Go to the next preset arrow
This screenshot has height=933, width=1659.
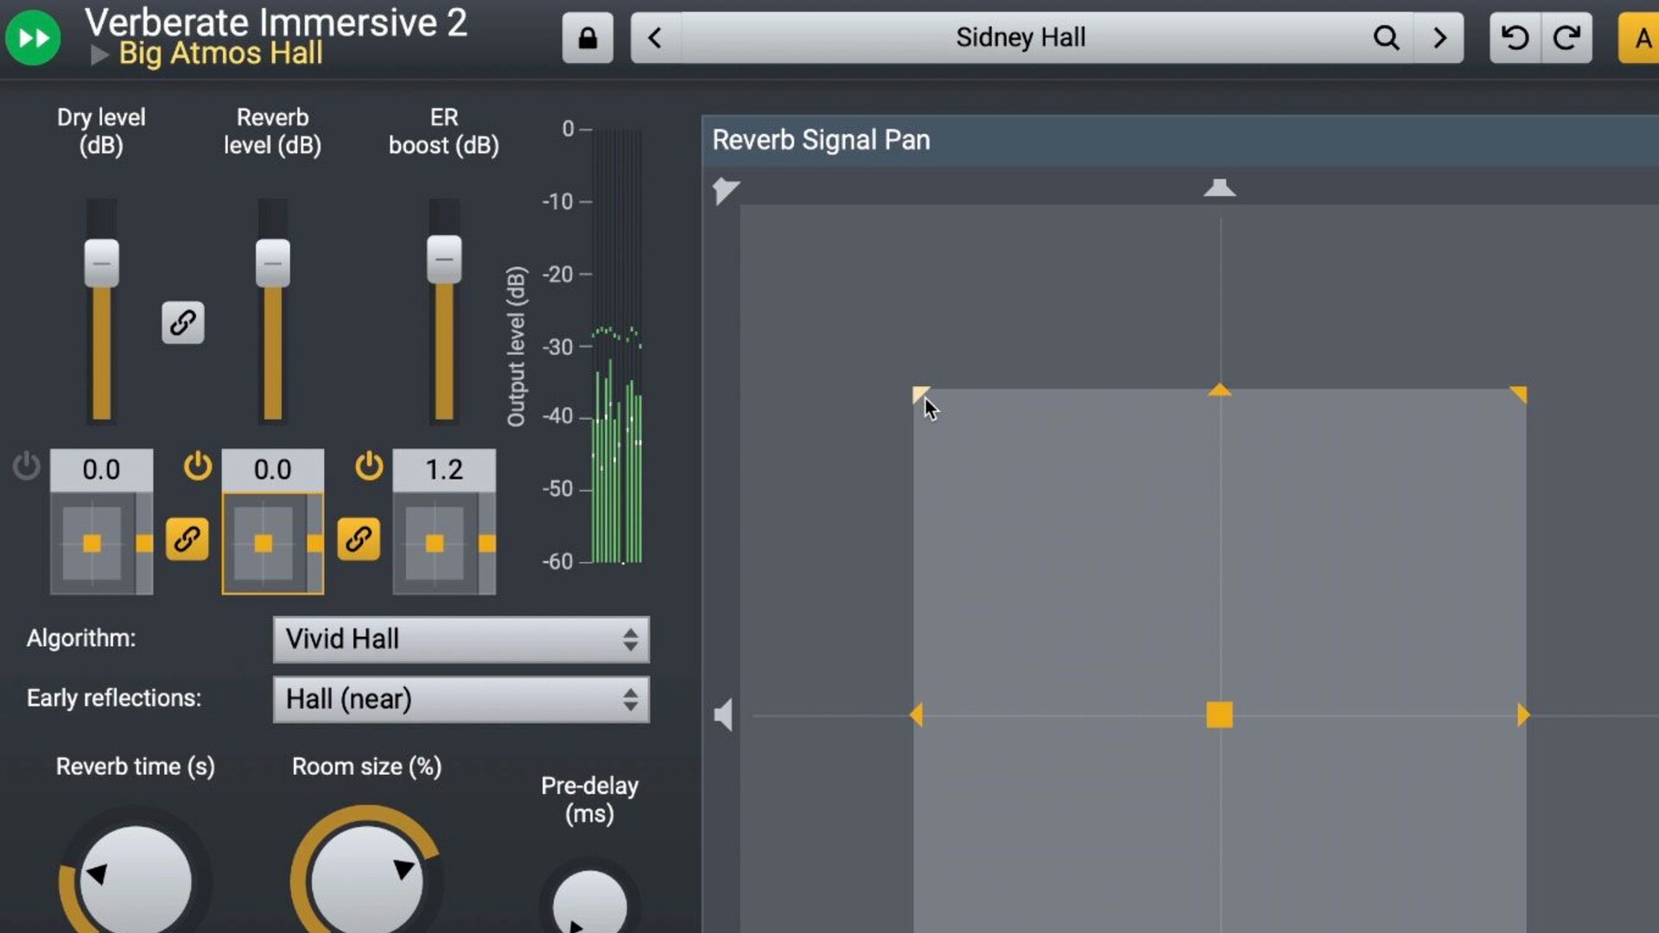click(1440, 38)
